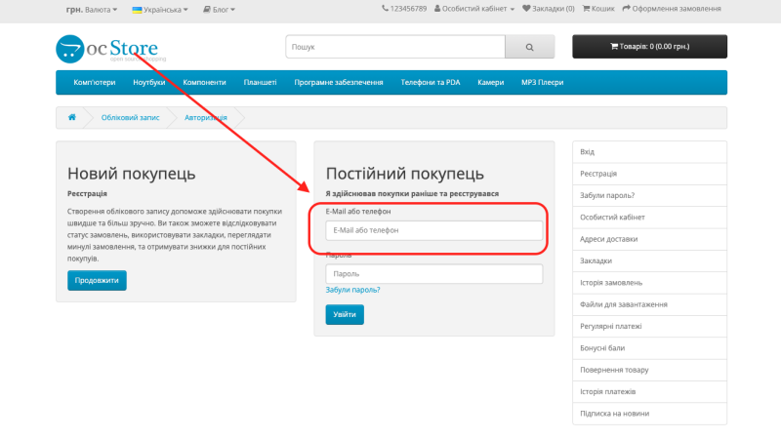Open Камери category menu

491,83
